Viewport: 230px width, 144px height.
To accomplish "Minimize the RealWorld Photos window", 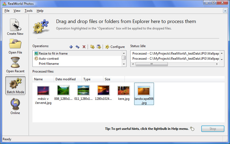I will tap(207, 3).
